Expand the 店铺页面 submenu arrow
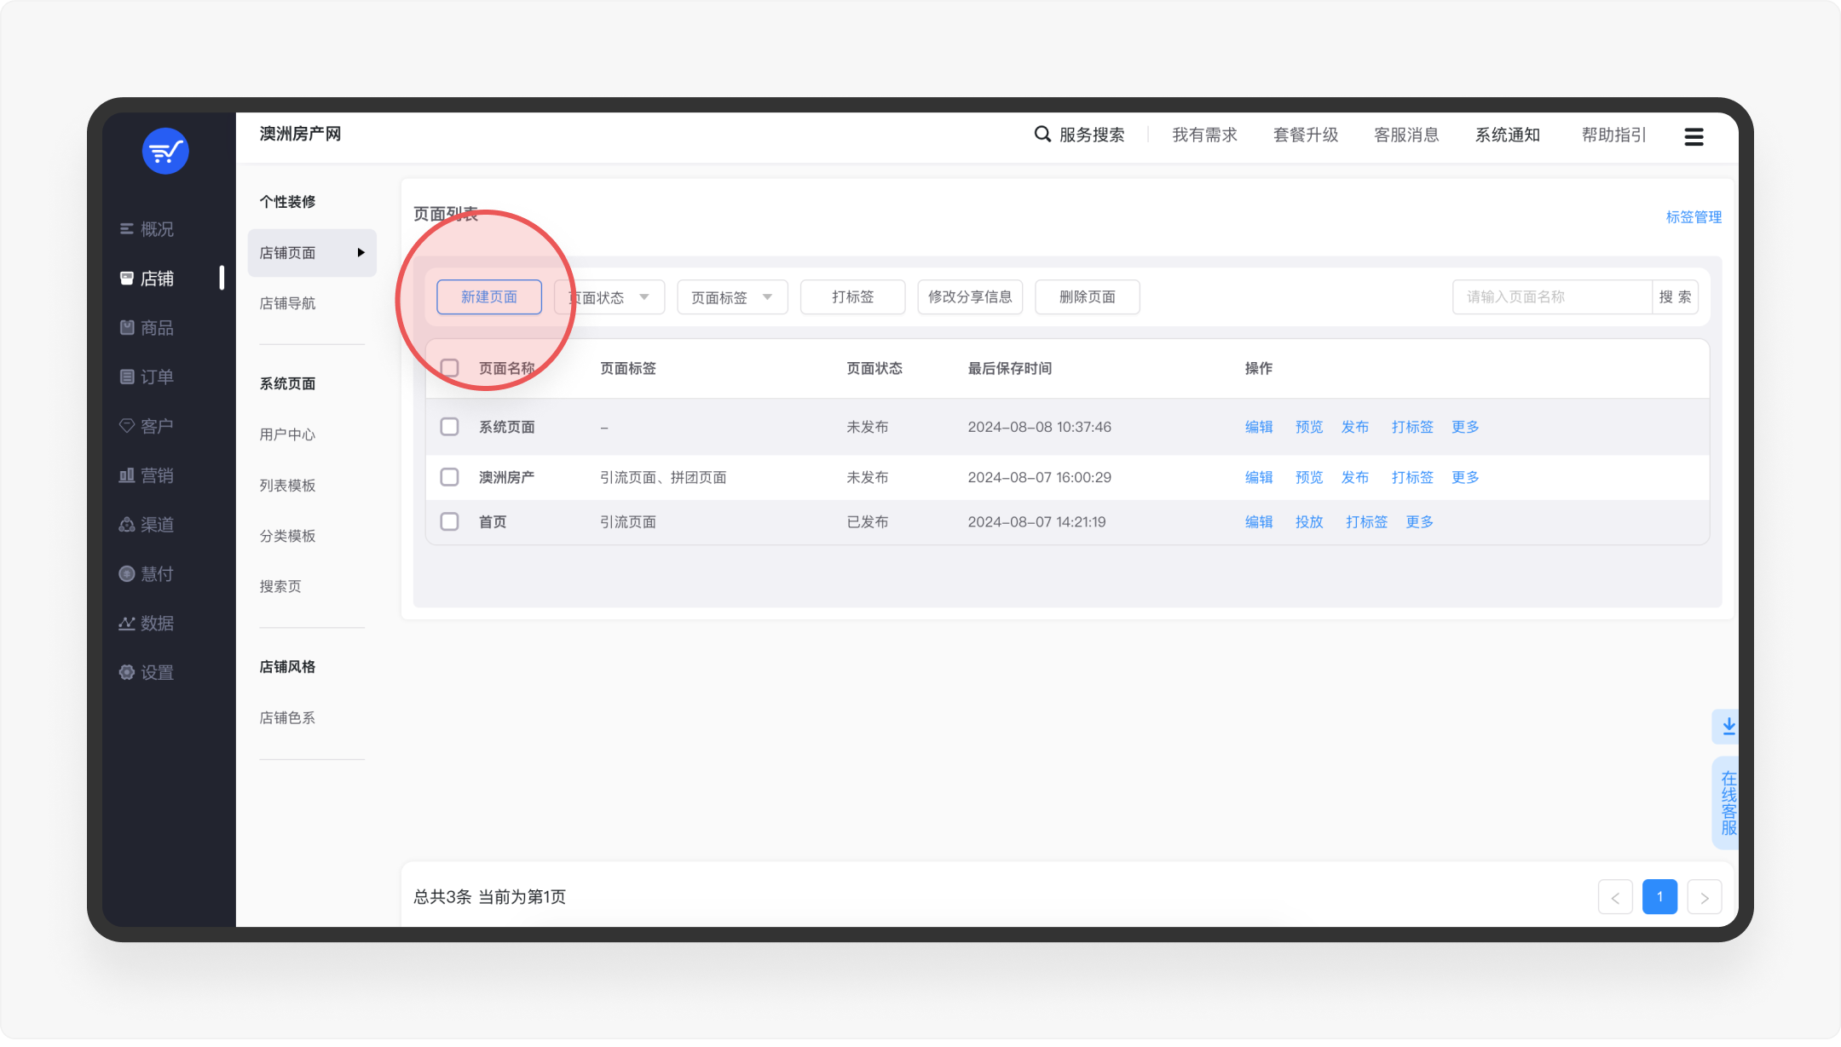Image resolution: width=1841 pixels, height=1047 pixels. click(x=361, y=253)
